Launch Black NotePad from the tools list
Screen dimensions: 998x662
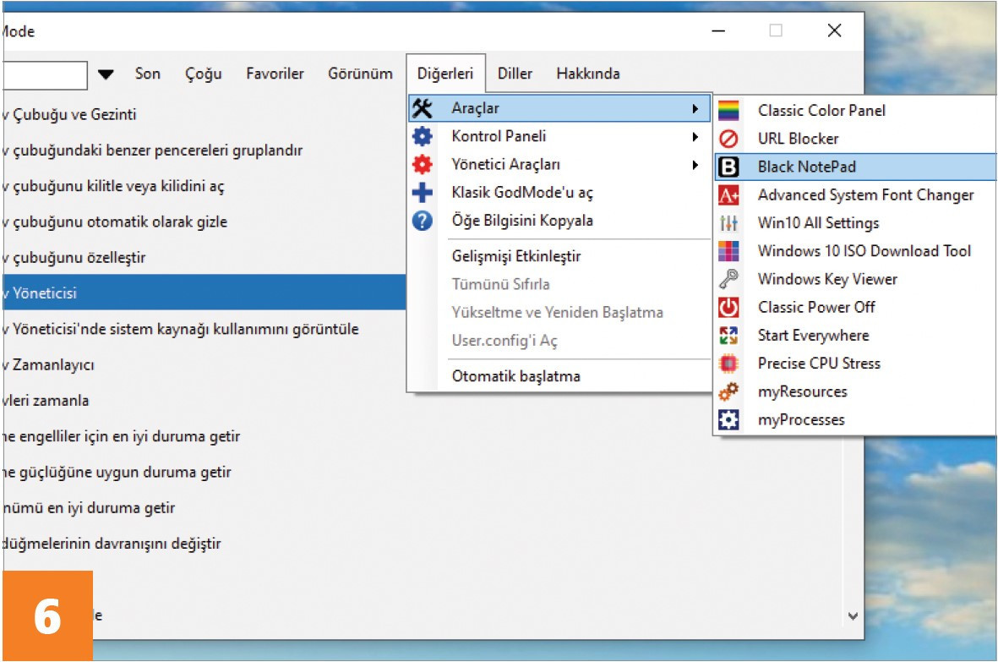point(855,167)
